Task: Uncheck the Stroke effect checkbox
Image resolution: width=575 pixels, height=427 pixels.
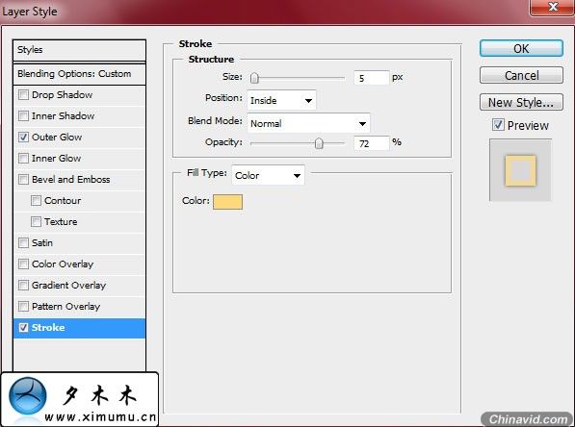Action: [x=23, y=327]
